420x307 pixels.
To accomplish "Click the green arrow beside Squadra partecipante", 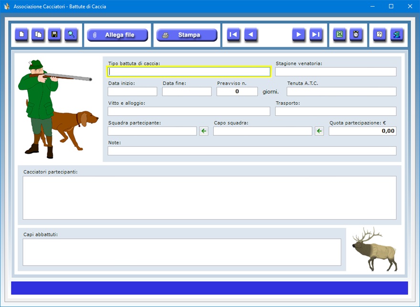I will click(204, 131).
